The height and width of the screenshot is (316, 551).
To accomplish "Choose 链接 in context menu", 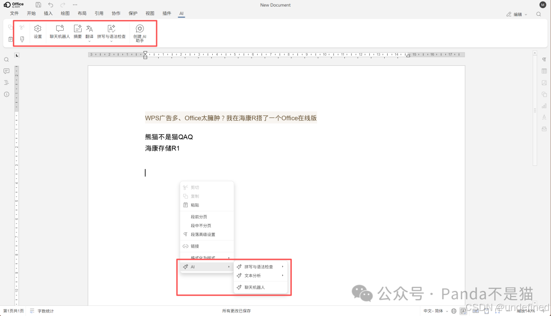I will tap(207, 247).
